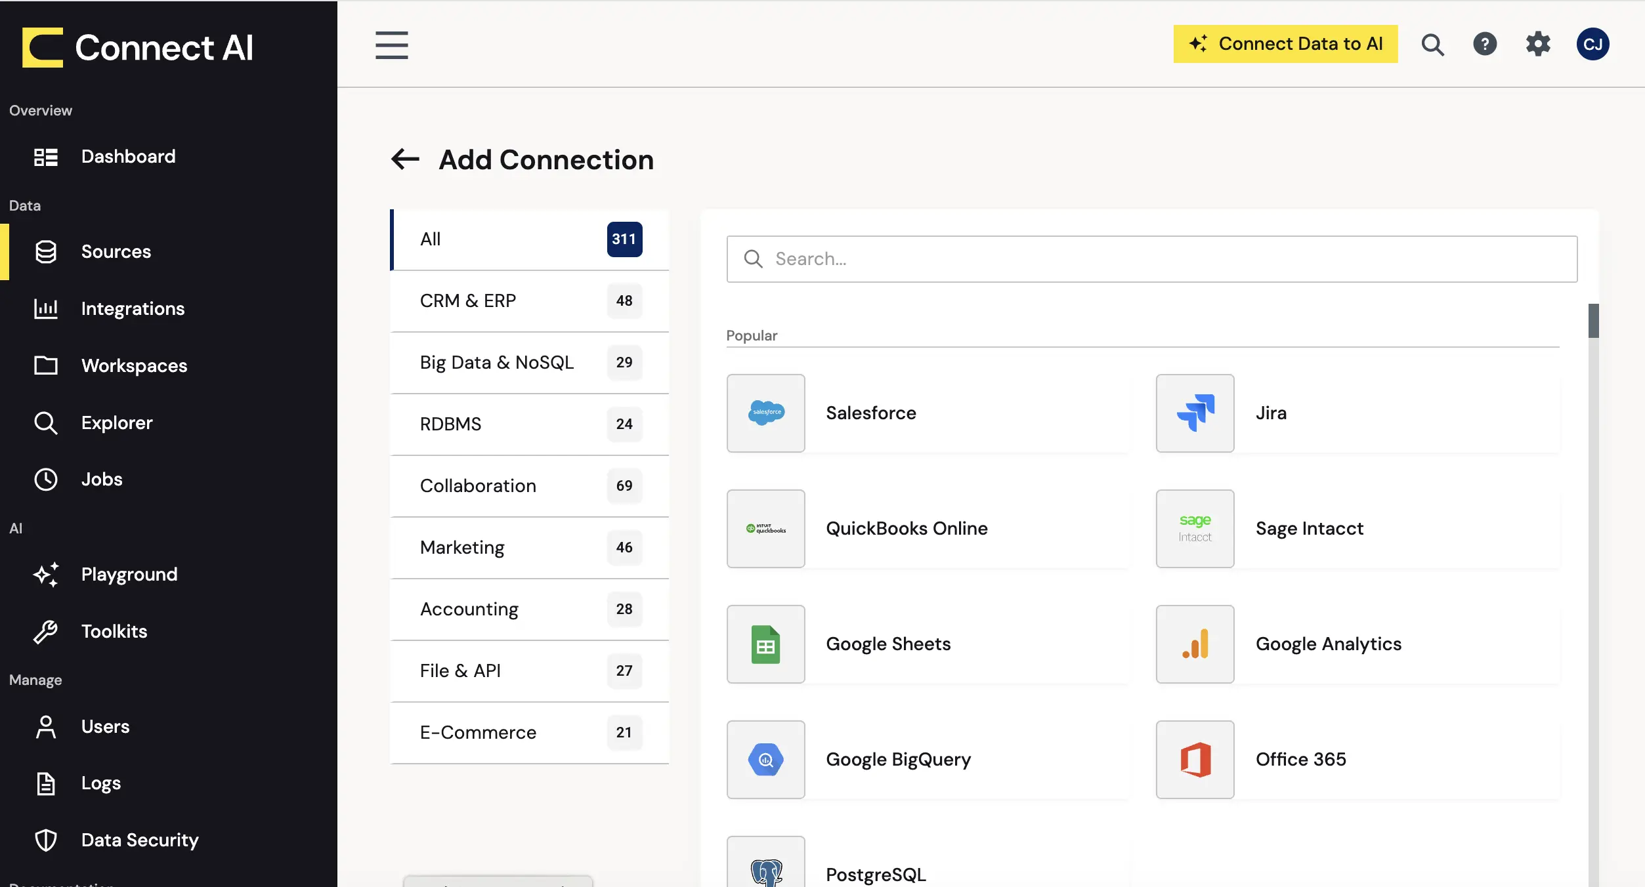
Task: Open Toolkits in the sidebar
Action: [169, 631]
